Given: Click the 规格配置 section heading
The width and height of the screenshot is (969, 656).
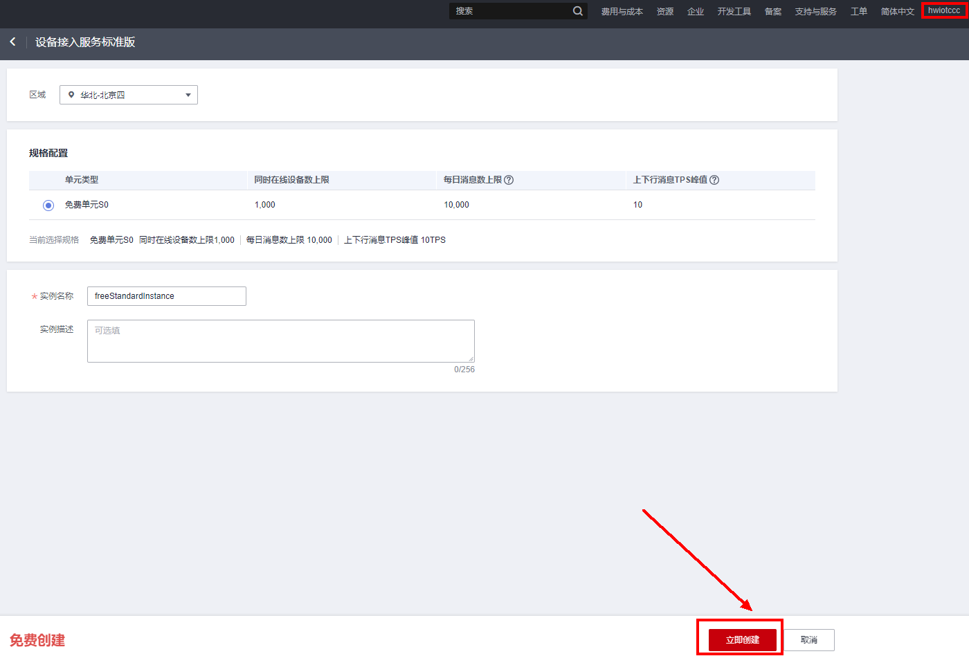Looking at the screenshot, I should [48, 153].
